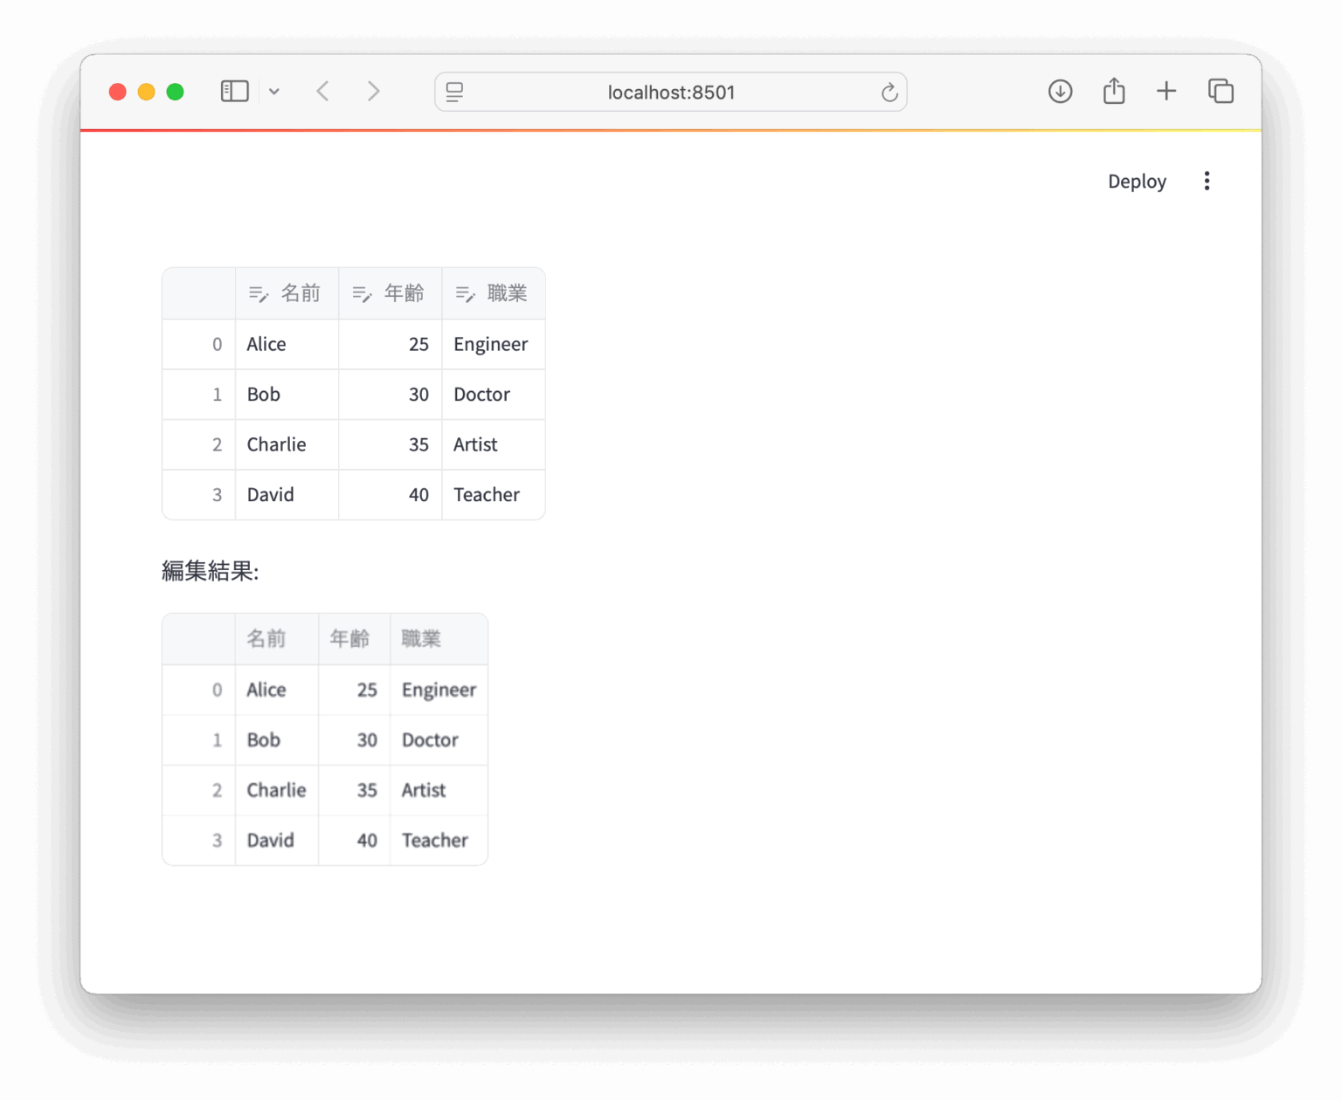
Task: Click the browser forward navigation arrow
Action: [373, 91]
